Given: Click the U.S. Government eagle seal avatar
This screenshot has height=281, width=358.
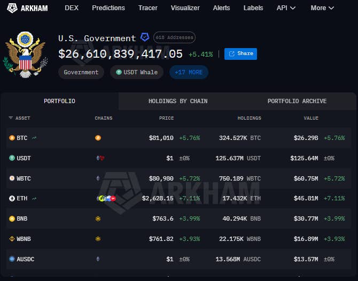Looking at the screenshot, I should coord(25,55).
